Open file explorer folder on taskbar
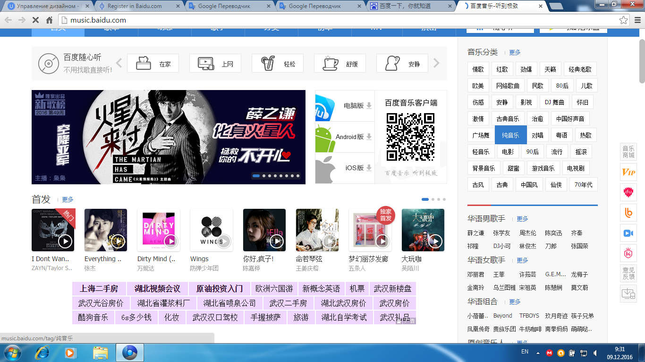The width and height of the screenshot is (645, 362). [101, 353]
